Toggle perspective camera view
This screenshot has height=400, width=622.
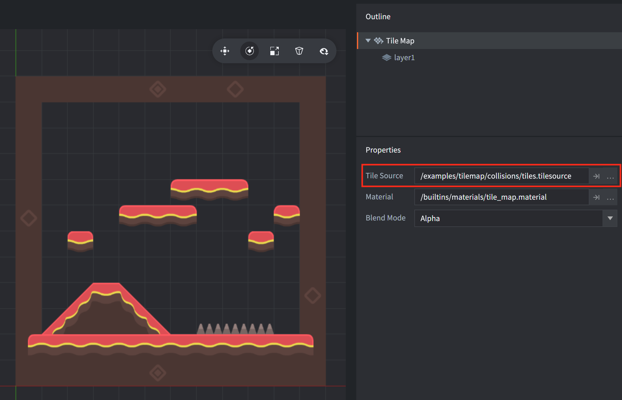[299, 51]
